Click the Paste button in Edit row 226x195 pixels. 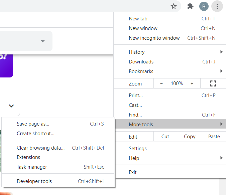(x=214, y=137)
